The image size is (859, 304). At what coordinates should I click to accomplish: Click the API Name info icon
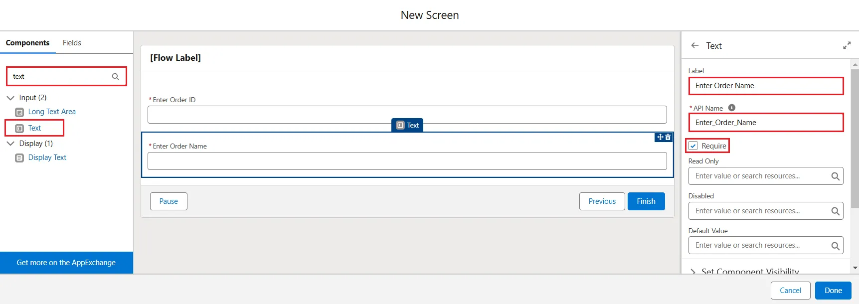[x=732, y=108]
